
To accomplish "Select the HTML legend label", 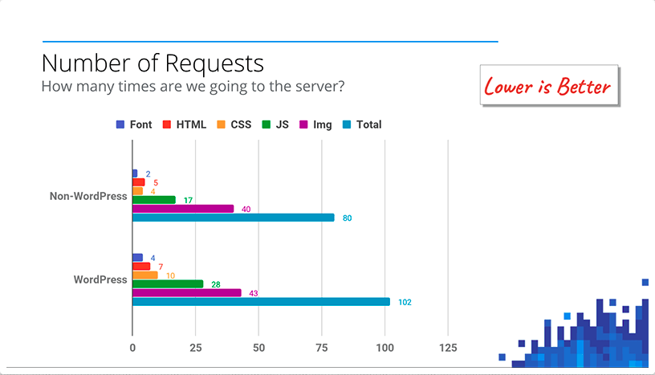I will point(191,124).
